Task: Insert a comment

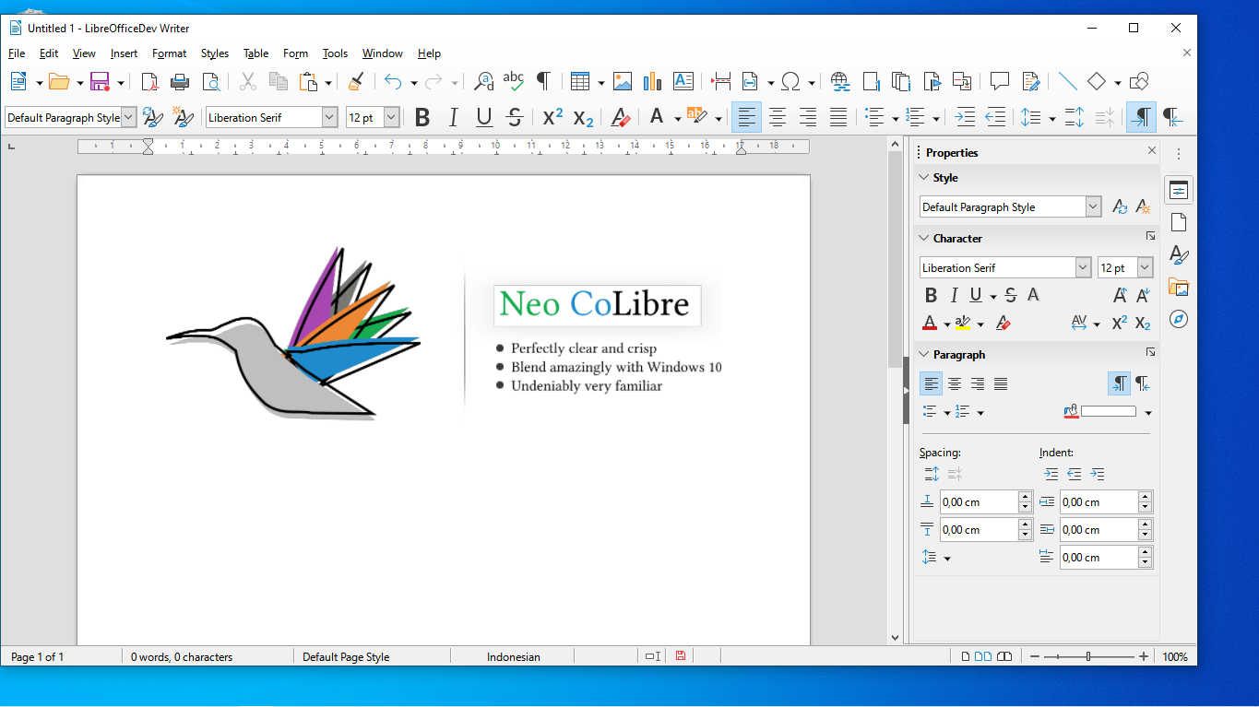Action: (1000, 81)
